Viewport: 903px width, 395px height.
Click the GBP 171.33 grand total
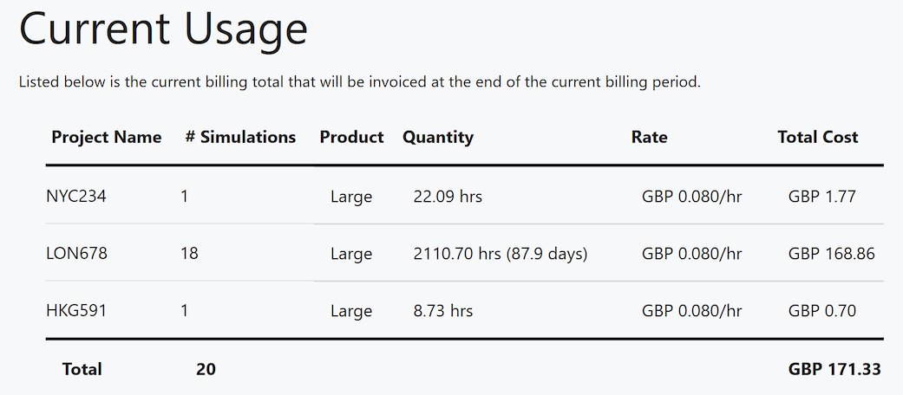tap(834, 369)
